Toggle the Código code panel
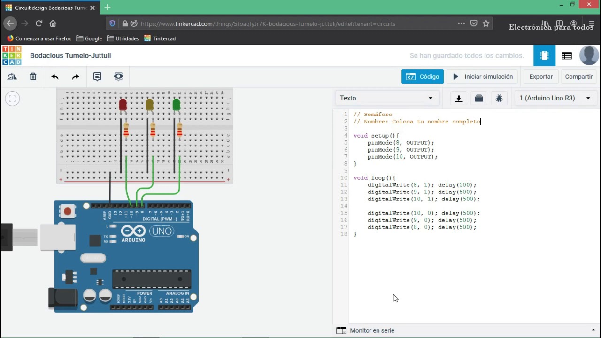 click(423, 77)
